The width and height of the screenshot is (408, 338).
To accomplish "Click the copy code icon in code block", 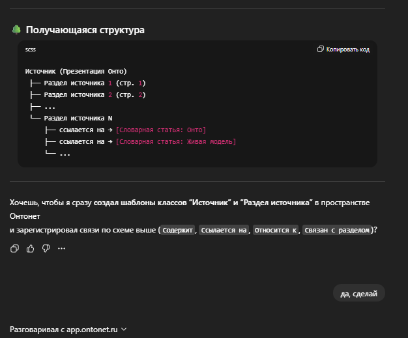I will [320, 49].
